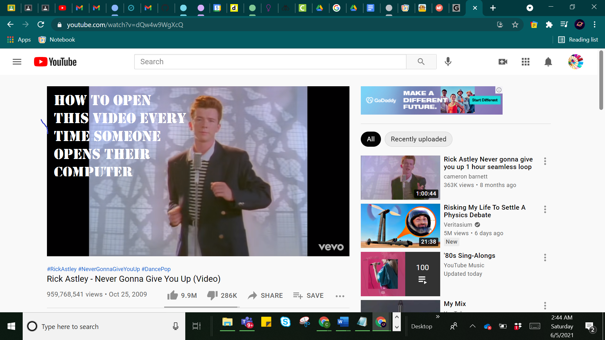Open the Apps bookmarks menu
The width and height of the screenshot is (605, 340).
(x=19, y=39)
